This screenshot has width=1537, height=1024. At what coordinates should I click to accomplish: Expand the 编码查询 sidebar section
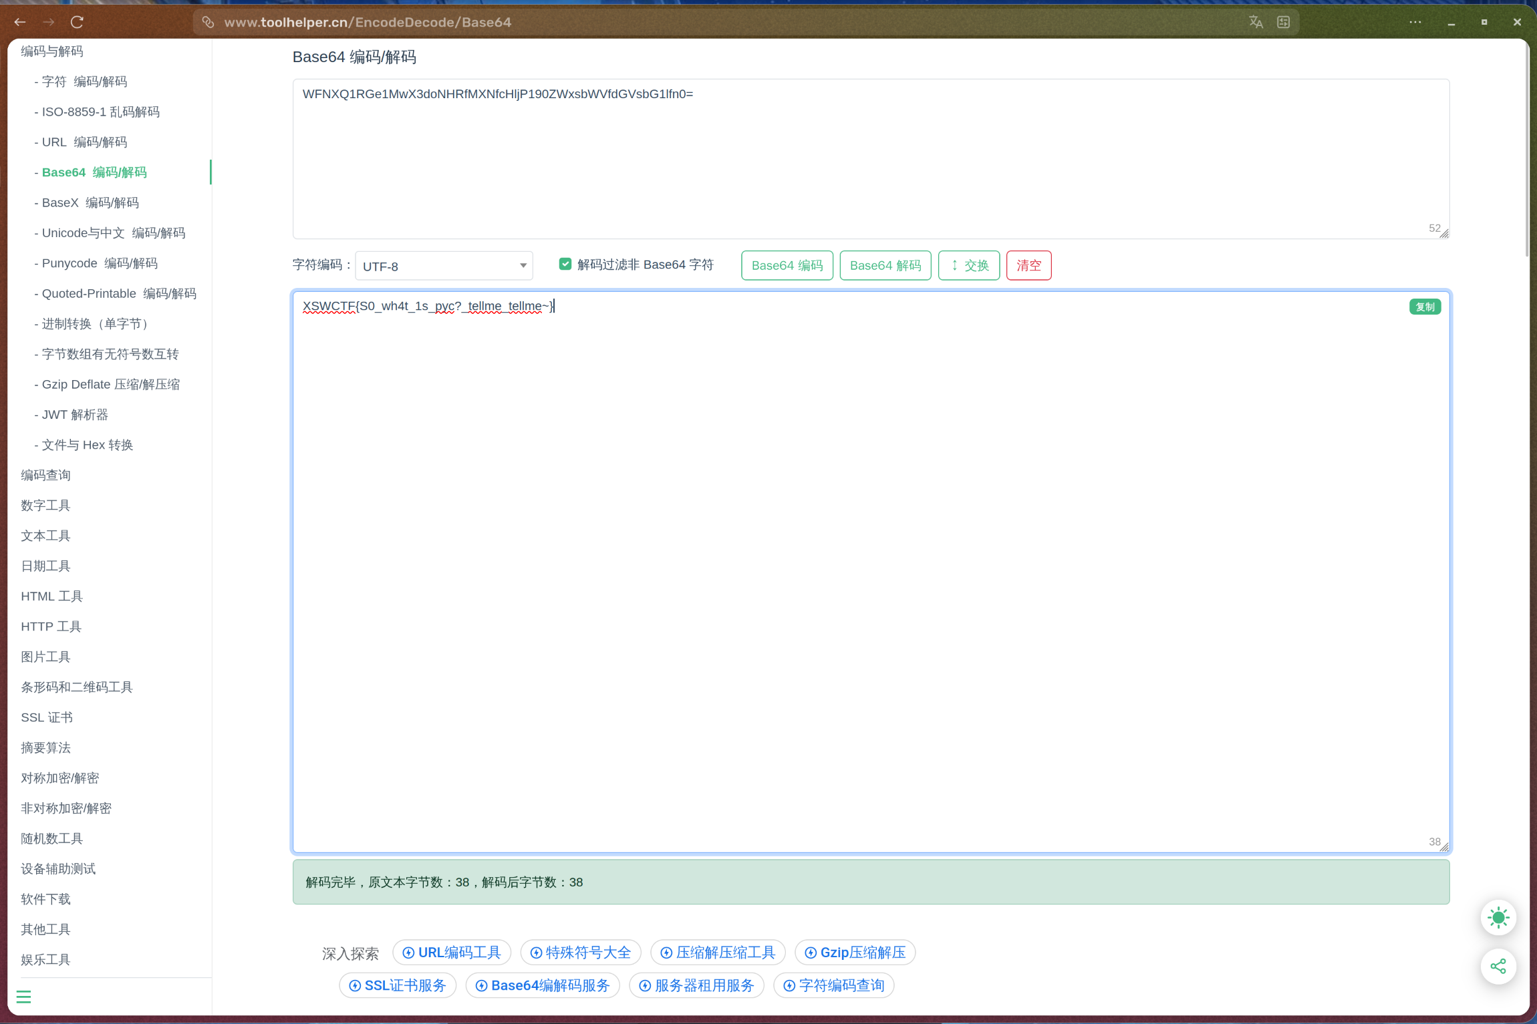pos(45,474)
